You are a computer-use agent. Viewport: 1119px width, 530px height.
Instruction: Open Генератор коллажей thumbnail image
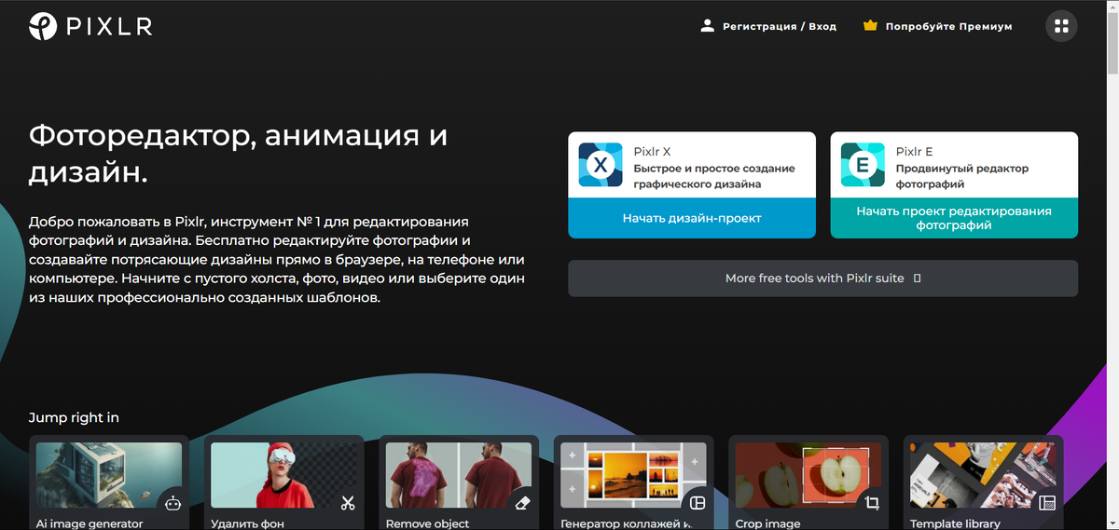(x=633, y=475)
